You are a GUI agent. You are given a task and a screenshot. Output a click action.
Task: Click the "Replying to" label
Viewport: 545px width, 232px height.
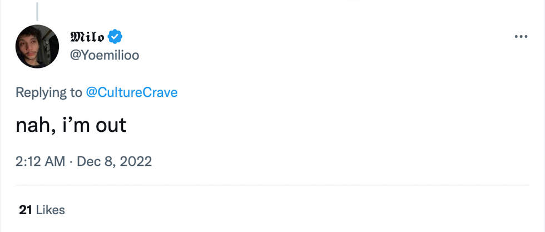(x=49, y=92)
